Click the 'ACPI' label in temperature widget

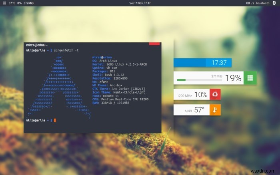(188, 111)
